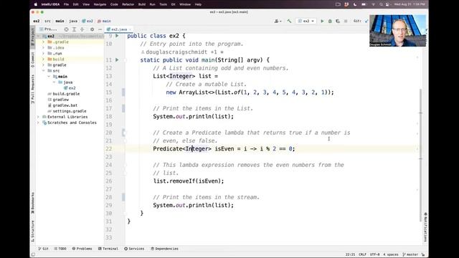Image resolution: width=459 pixels, height=258 pixels.
Task: Click the Debug bug icon in toolbar
Action: (330, 21)
